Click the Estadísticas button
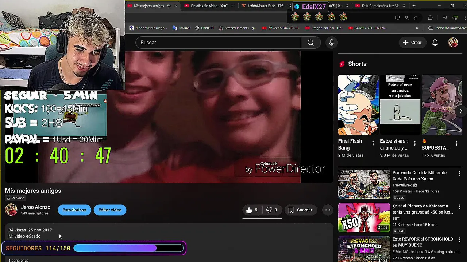This screenshot has height=262, width=467. point(74,210)
